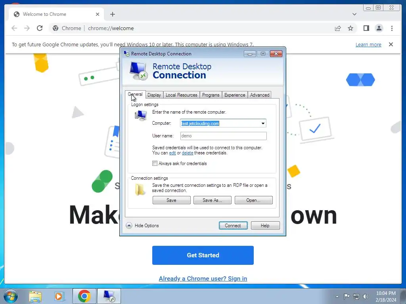Open the Programs tab

point(211,95)
